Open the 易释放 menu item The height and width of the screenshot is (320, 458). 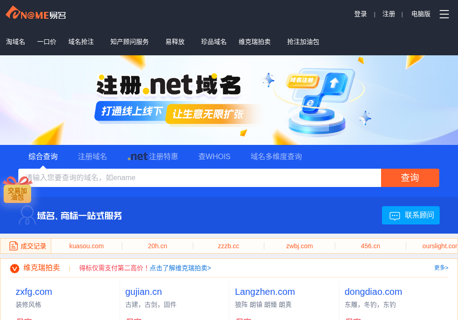point(175,42)
